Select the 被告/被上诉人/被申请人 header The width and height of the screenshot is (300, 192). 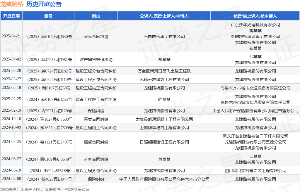point(255,16)
